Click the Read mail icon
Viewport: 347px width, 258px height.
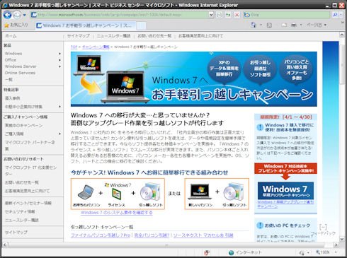(284, 25)
